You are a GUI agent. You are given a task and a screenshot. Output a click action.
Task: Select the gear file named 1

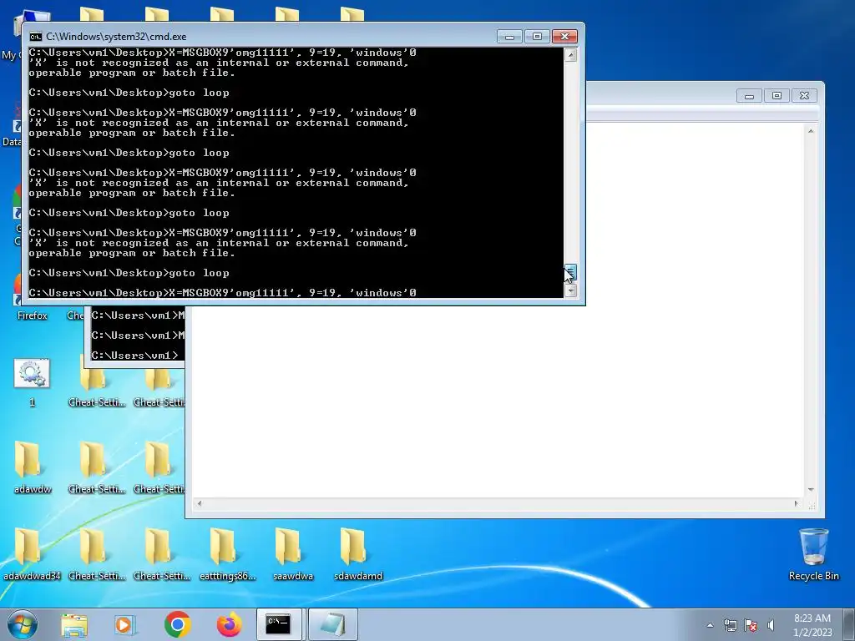[x=32, y=382]
